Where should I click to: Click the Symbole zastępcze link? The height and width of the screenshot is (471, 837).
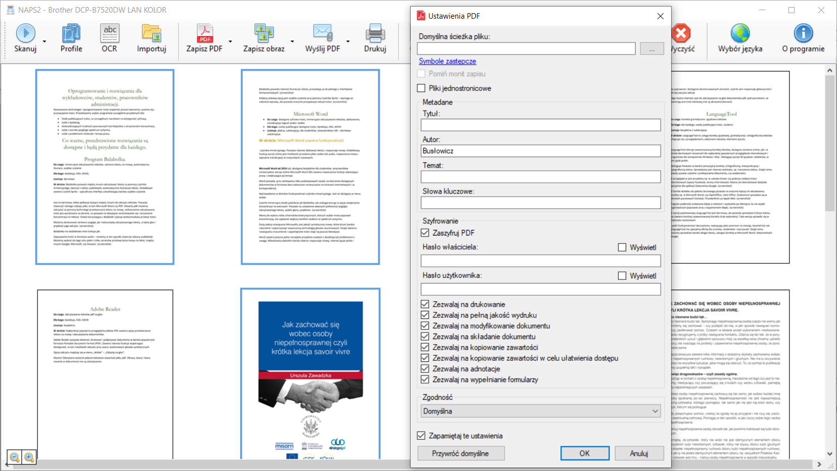[x=447, y=61]
